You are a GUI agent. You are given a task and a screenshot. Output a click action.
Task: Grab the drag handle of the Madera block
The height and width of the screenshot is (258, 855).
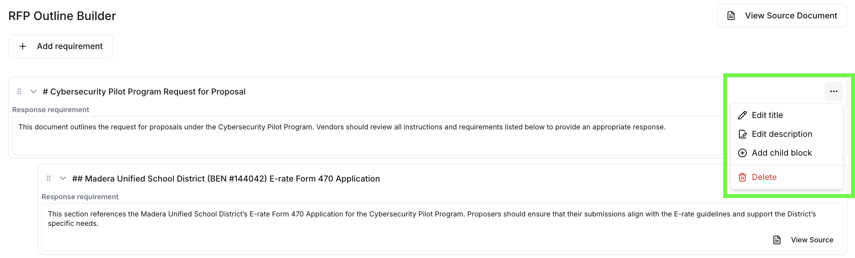(49, 178)
